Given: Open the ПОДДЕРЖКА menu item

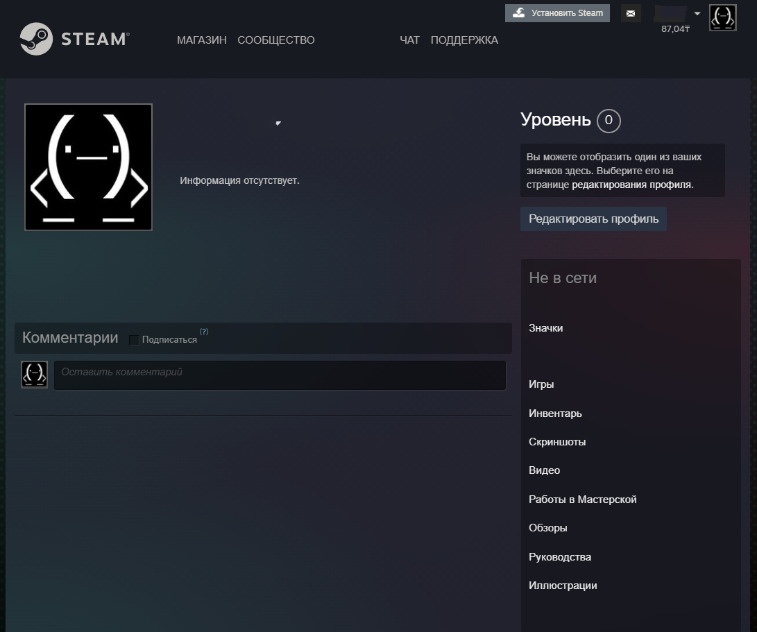Looking at the screenshot, I should tap(464, 40).
